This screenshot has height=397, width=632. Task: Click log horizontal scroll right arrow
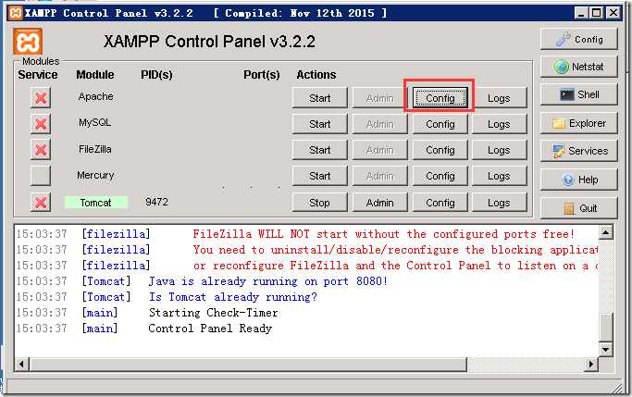591,365
